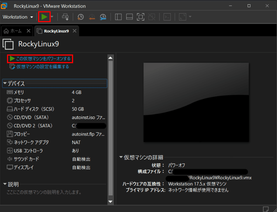
Task: Select the ディスプレイ device row
Action: [x=55, y=167]
